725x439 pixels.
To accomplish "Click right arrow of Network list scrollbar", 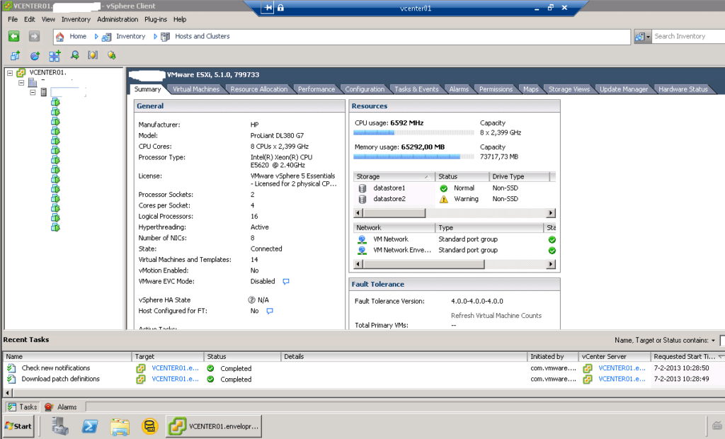I will tap(551, 264).
